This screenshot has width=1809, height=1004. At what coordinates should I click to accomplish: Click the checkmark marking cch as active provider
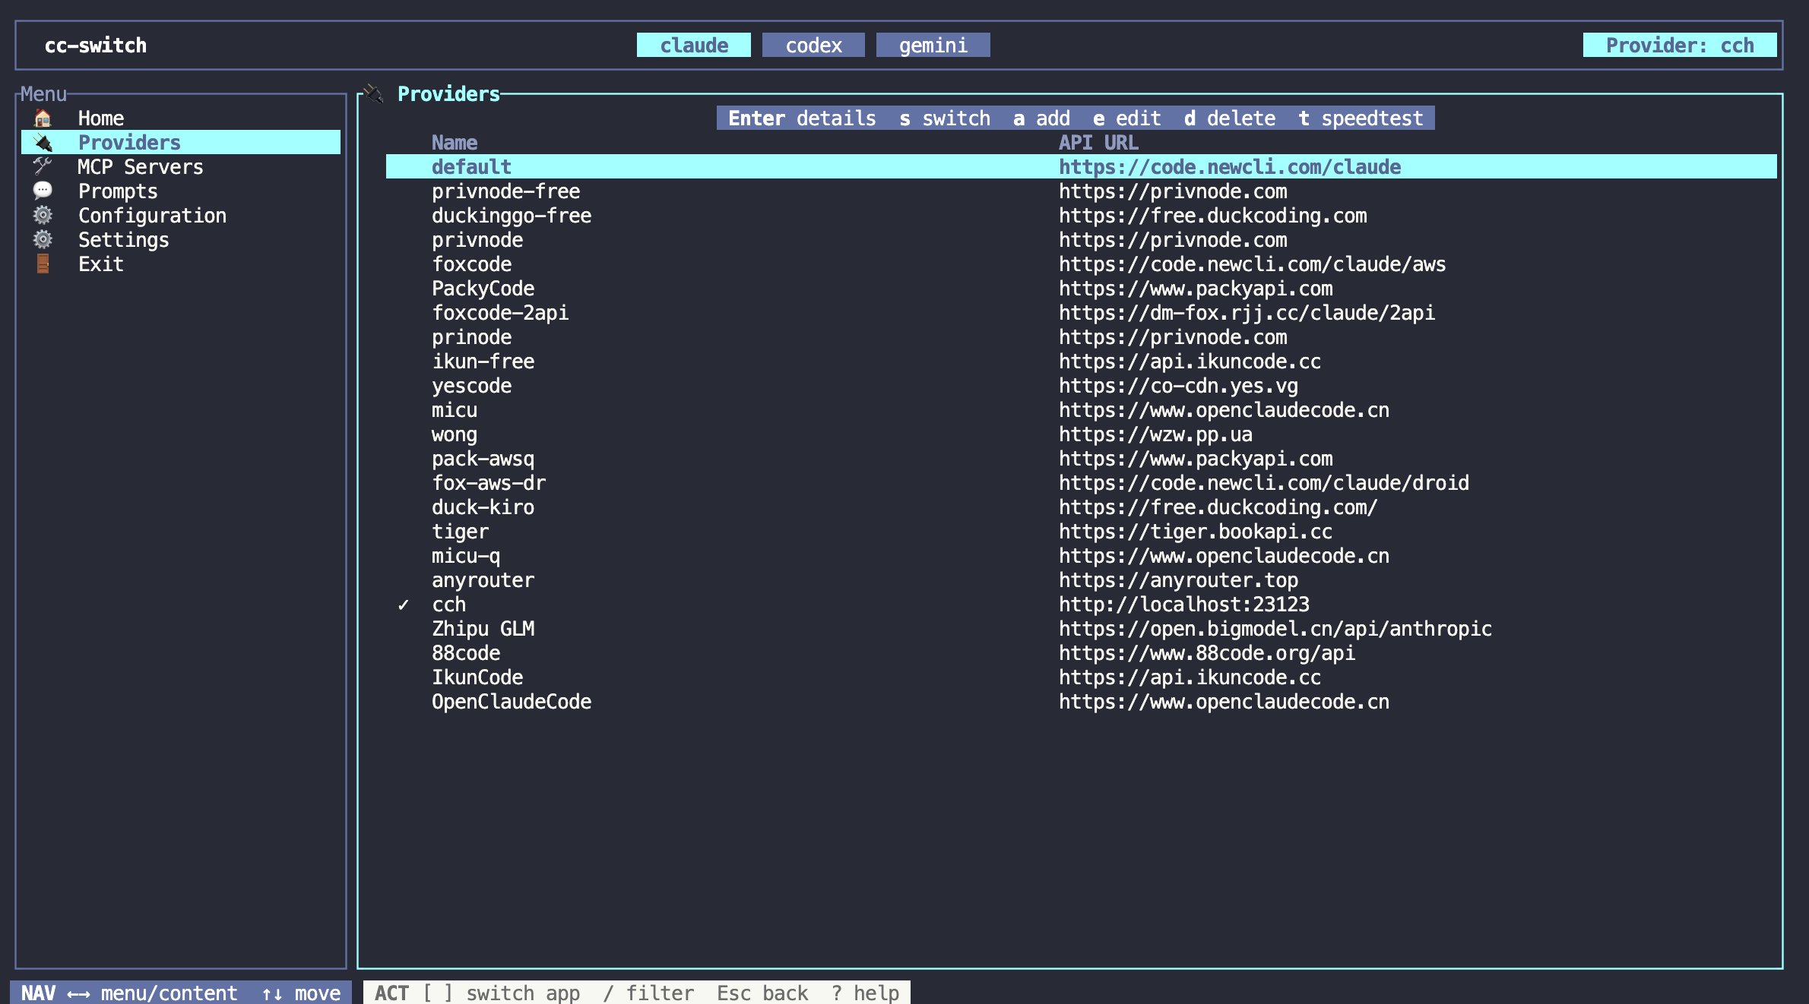coord(404,605)
